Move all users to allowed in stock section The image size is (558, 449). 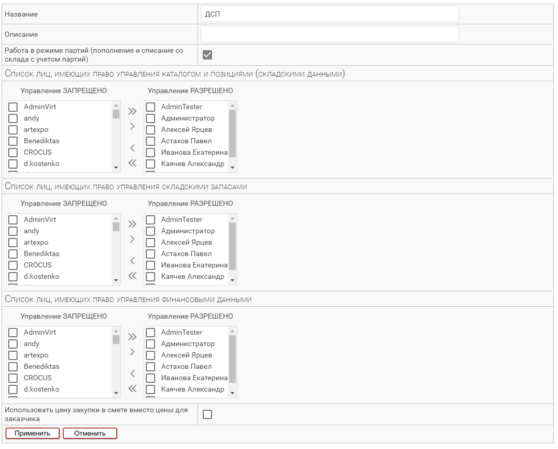(132, 224)
